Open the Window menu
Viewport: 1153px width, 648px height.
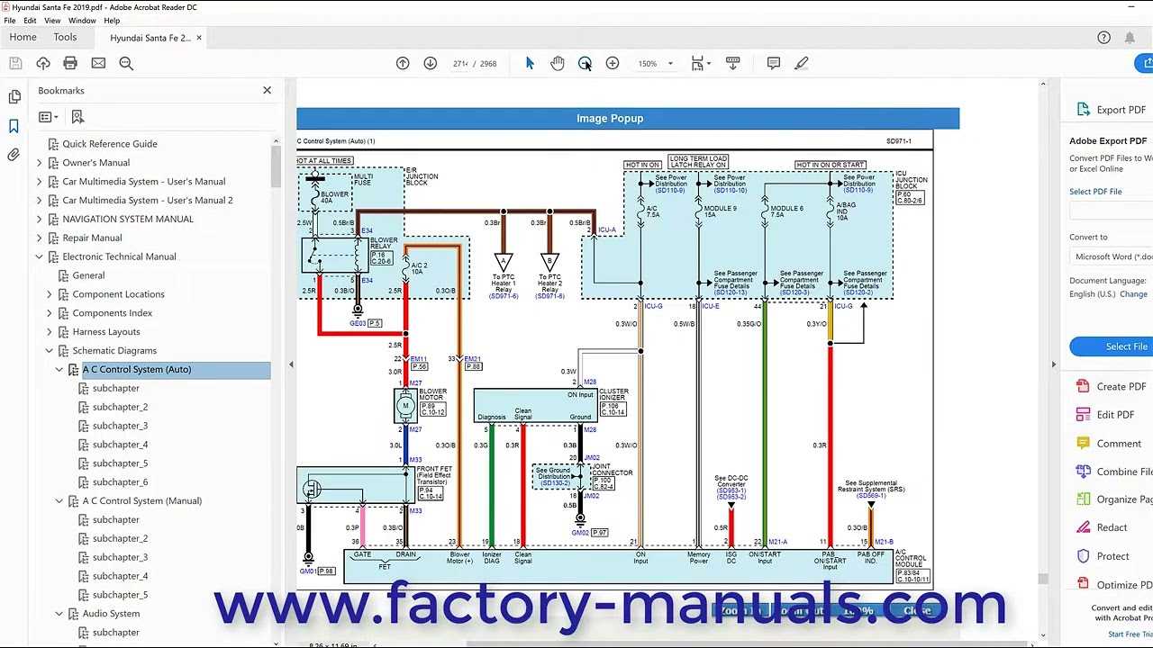(x=82, y=20)
